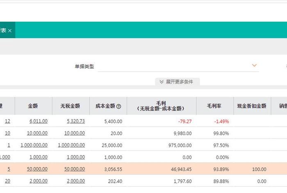This screenshot has height=193, width=287.
Task: Open the quantity link 12
Action: (7, 121)
